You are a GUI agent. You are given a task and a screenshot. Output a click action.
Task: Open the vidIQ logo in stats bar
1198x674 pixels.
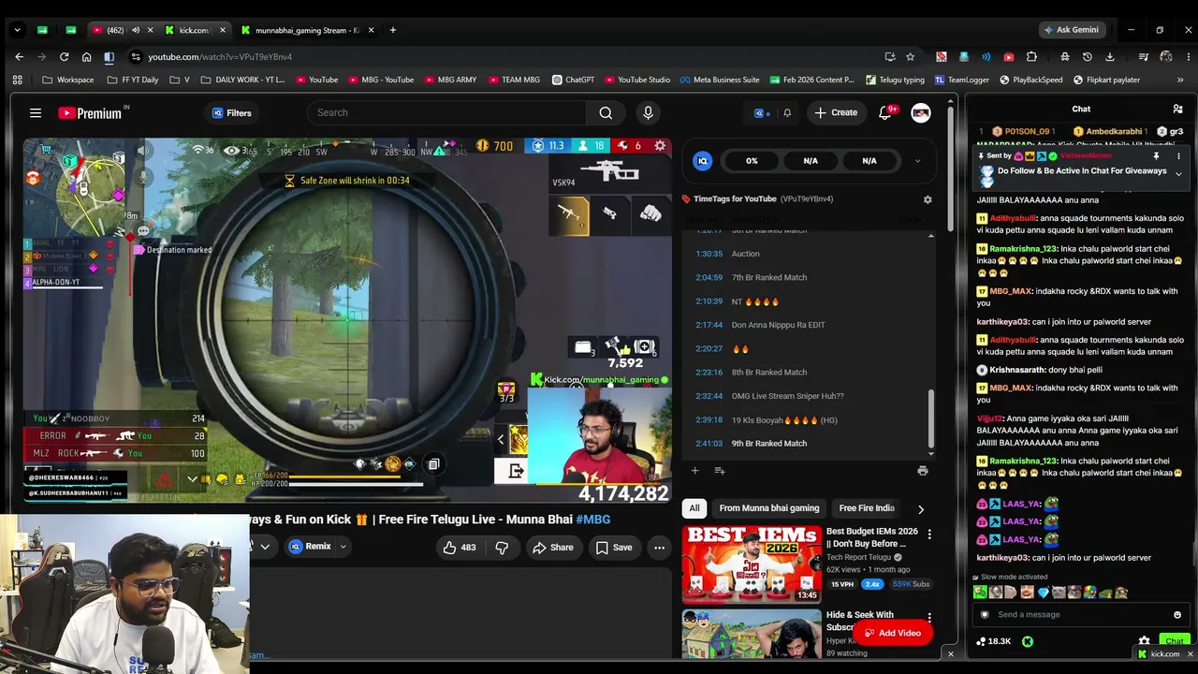pos(703,161)
